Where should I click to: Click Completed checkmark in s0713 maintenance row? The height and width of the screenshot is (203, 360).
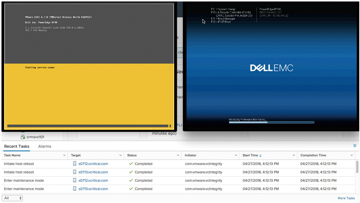(x=131, y=189)
